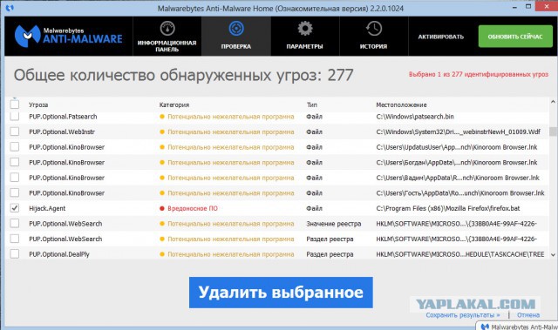Check KinoBrowser row for user Гость
558x330 pixels.
[x=15, y=192]
